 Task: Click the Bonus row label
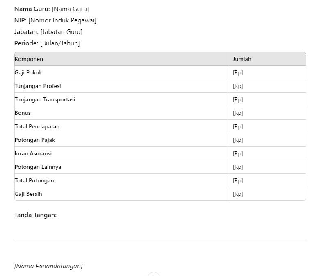point(23,113)
